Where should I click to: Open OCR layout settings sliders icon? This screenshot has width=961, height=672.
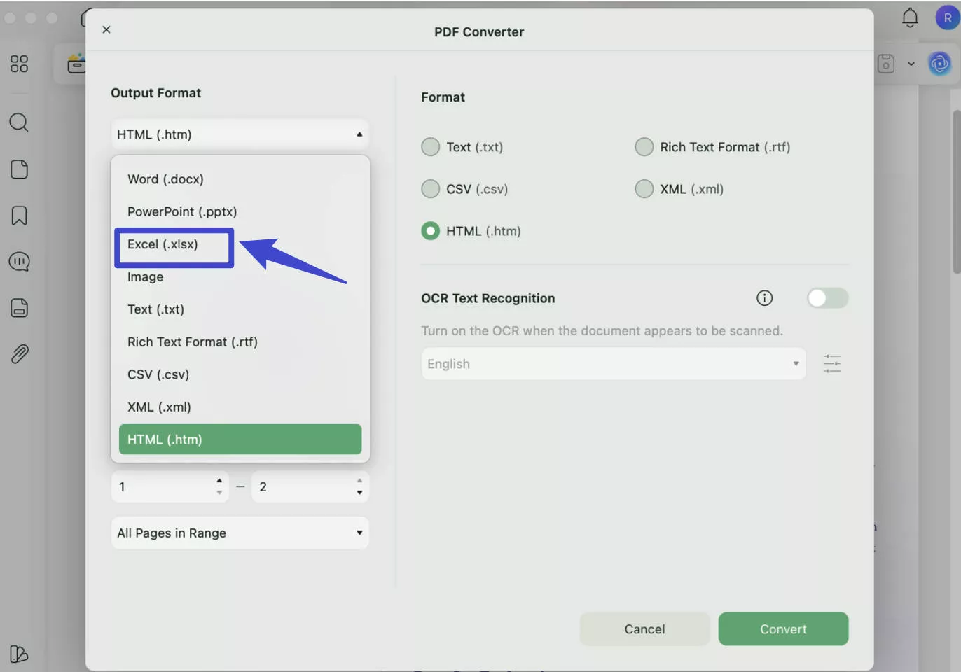click(x=831, y=364)
